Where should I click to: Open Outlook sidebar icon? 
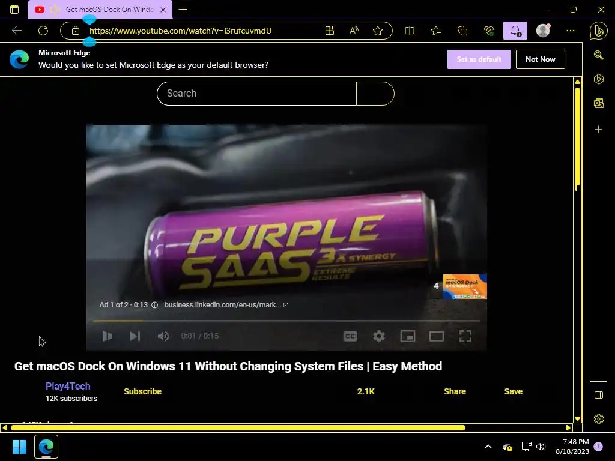click(x=599, y=103)
